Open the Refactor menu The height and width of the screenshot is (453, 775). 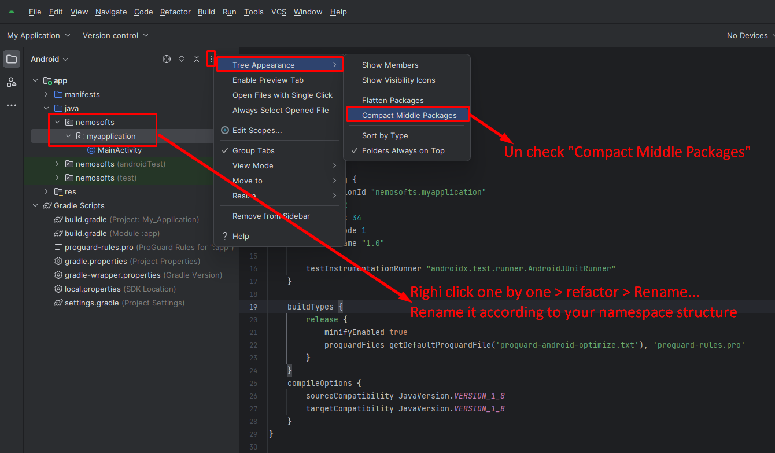point(175,12)
